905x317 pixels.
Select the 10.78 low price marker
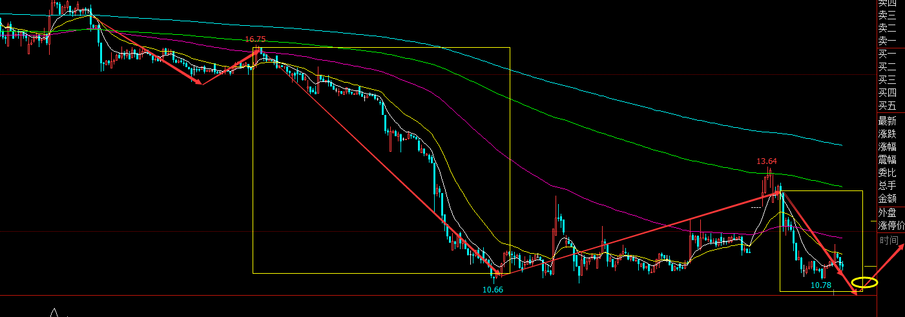pos(820,285)
